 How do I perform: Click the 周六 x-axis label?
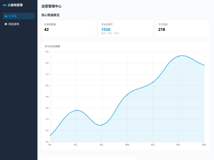(178, 145)
